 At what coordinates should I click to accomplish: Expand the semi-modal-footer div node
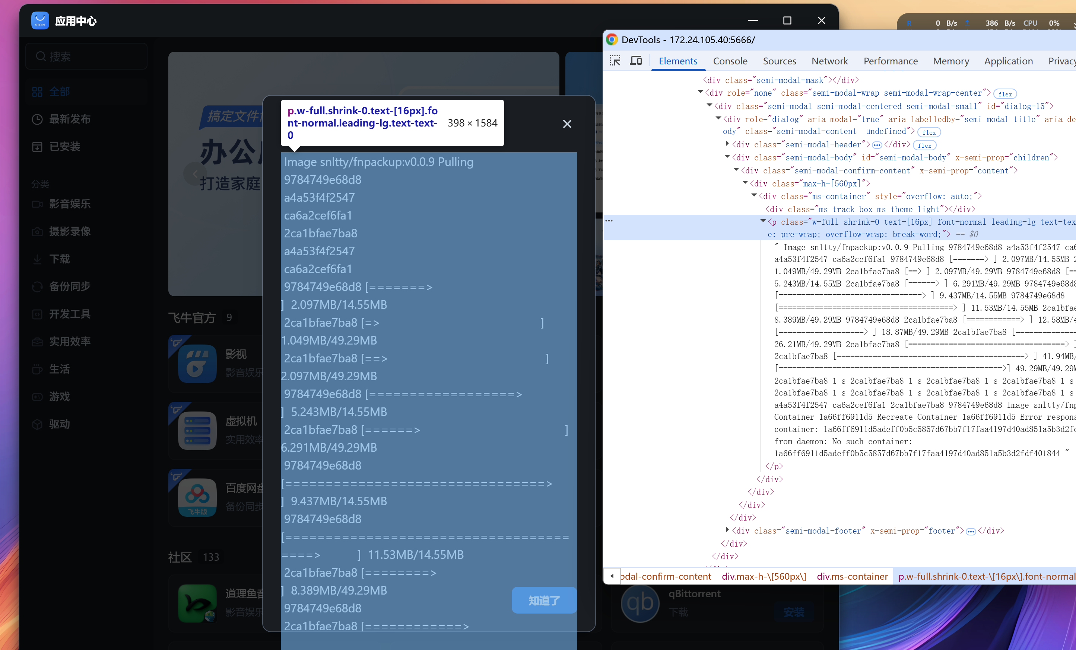pyautogui.click(x=727, y=529)
